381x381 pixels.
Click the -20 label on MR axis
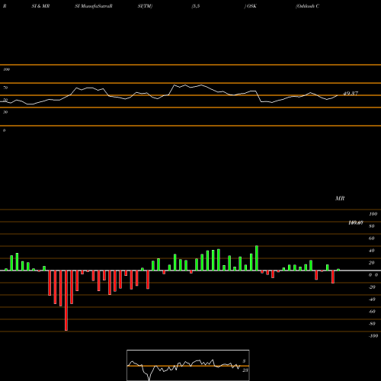point(372,287)
